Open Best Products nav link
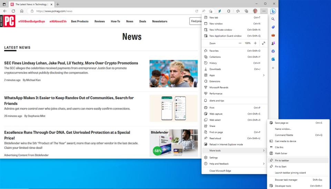331x189 pixels. pos(80,21)
